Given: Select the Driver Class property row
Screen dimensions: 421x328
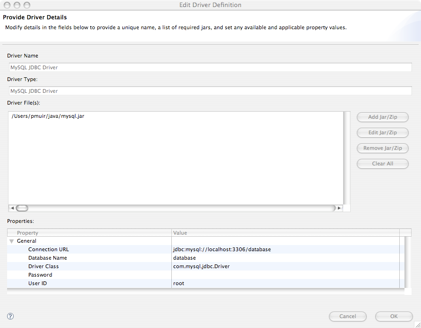Looking at the screenshot, I should coord(43,266).
